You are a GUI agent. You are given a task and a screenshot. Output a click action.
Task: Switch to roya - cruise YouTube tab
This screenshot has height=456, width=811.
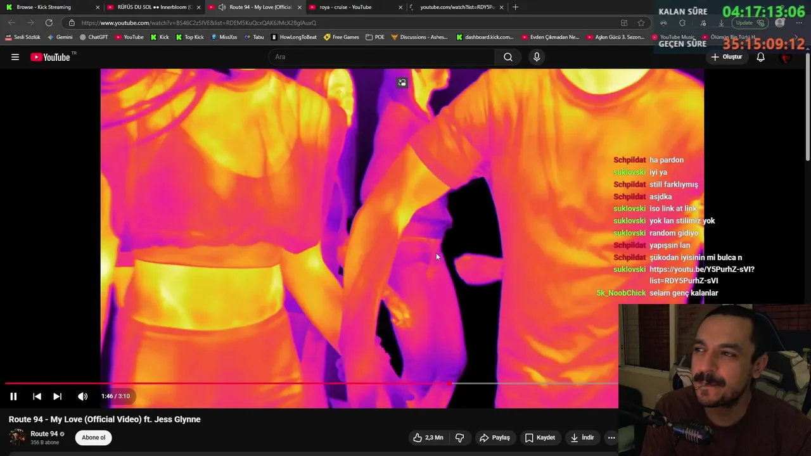(x=355, y=7)
